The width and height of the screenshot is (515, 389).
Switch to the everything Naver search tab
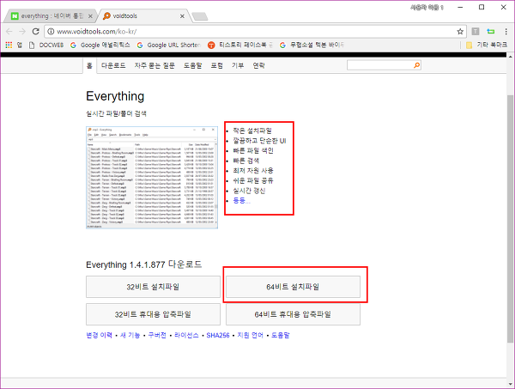(x=51, y=16)
